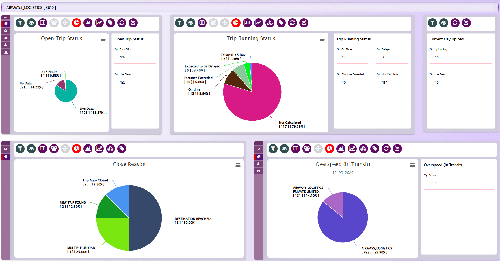The width and height of the screenshot is (500, 261).
Task: Click the dark DESTINATION REACHED pie slice
Action: 146,218
